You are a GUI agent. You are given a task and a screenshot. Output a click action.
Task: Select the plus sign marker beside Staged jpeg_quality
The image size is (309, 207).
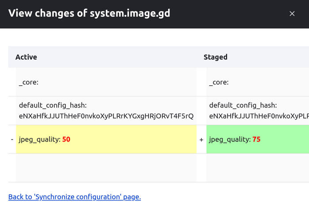201,139
